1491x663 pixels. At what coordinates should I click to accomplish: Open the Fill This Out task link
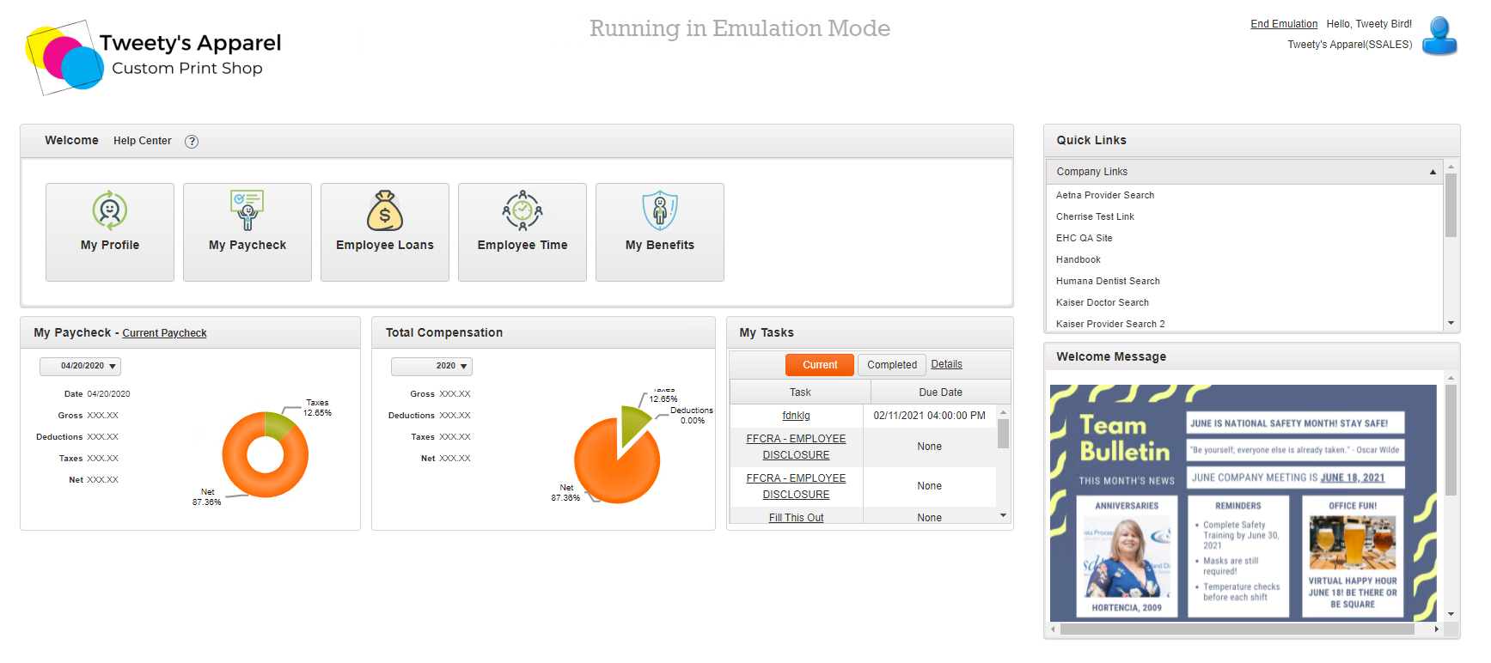point(796,518)
